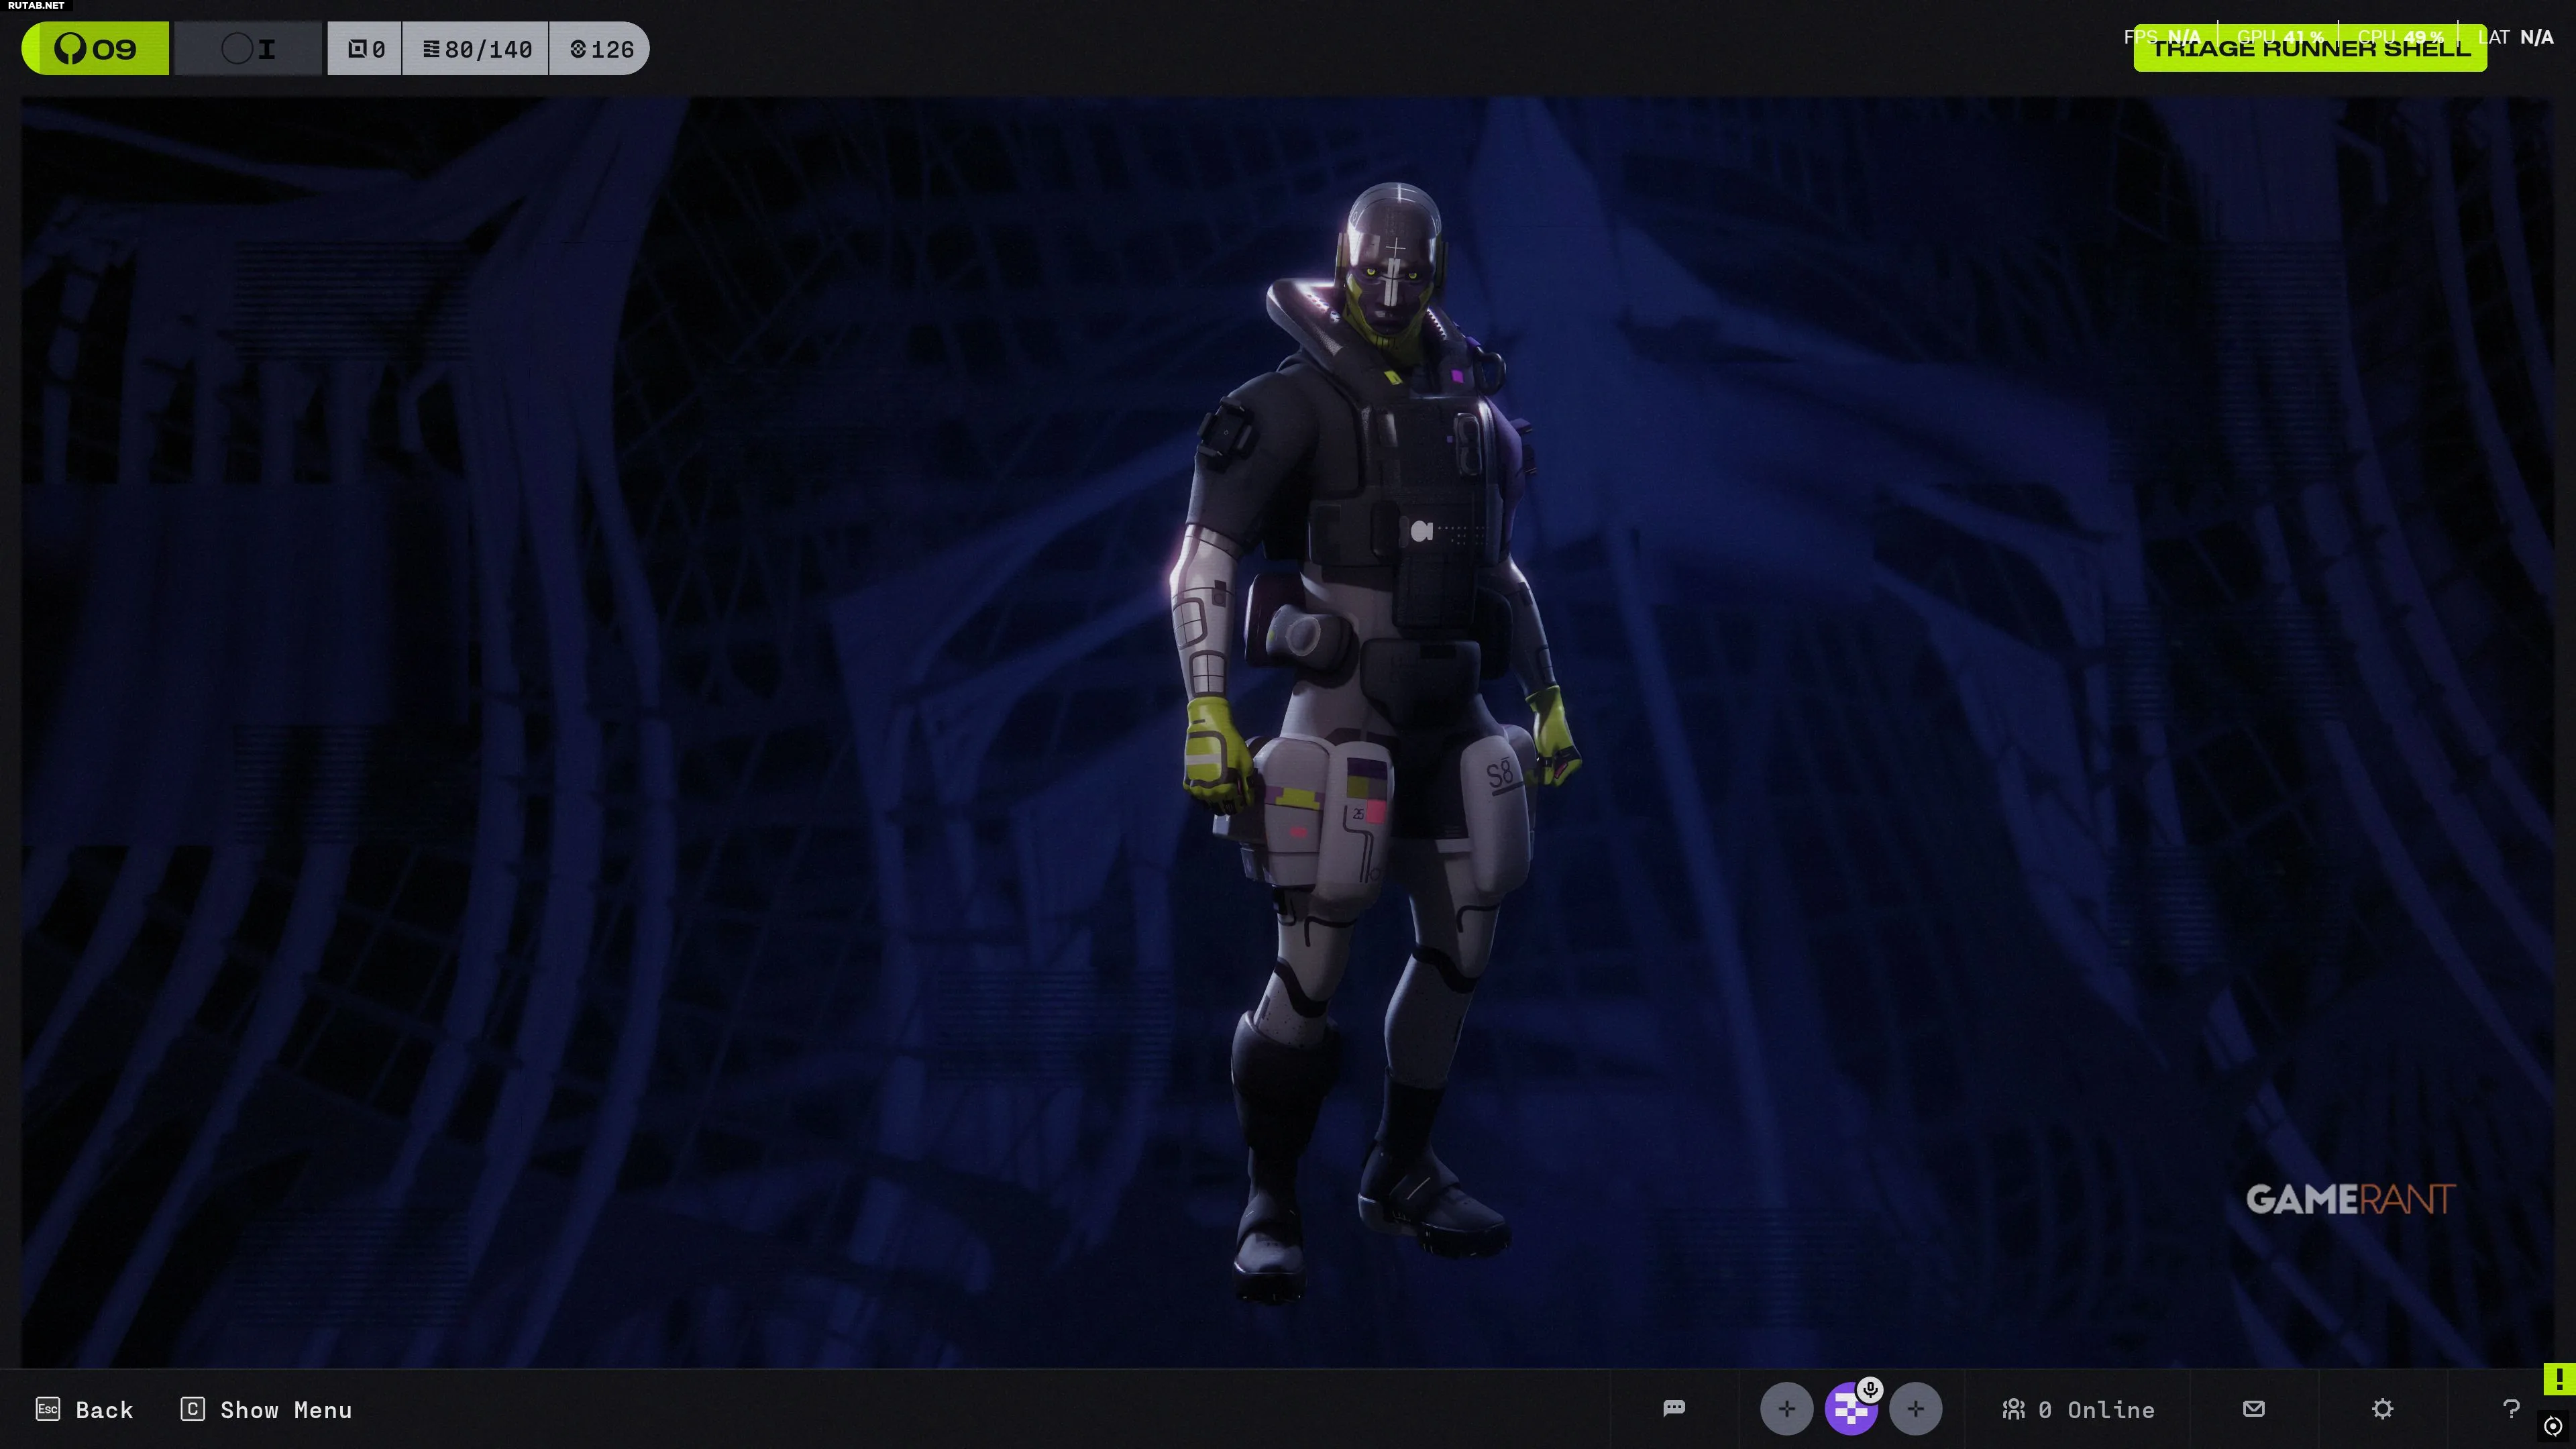
Task: Click Show Menu option
Action: tap(286, 1410)
